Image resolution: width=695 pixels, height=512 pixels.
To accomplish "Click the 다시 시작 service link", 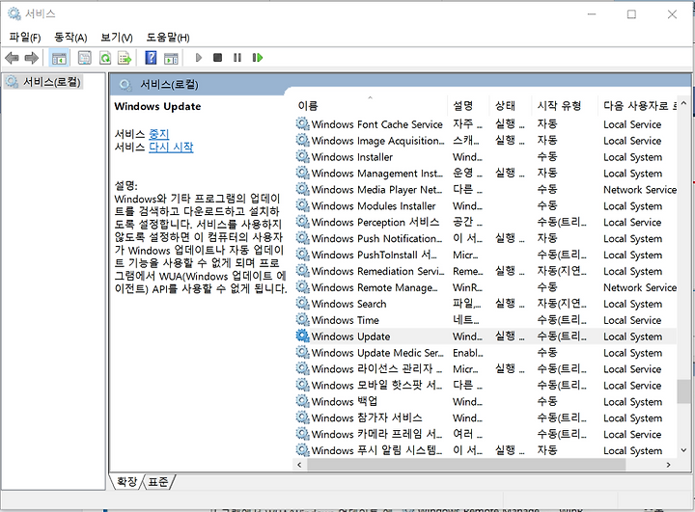I will coord(171,147).
